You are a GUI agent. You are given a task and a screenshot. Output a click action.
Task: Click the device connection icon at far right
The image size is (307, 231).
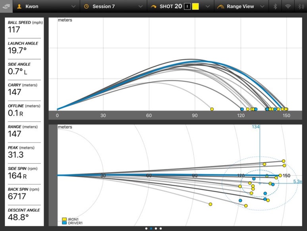point(301,6)
